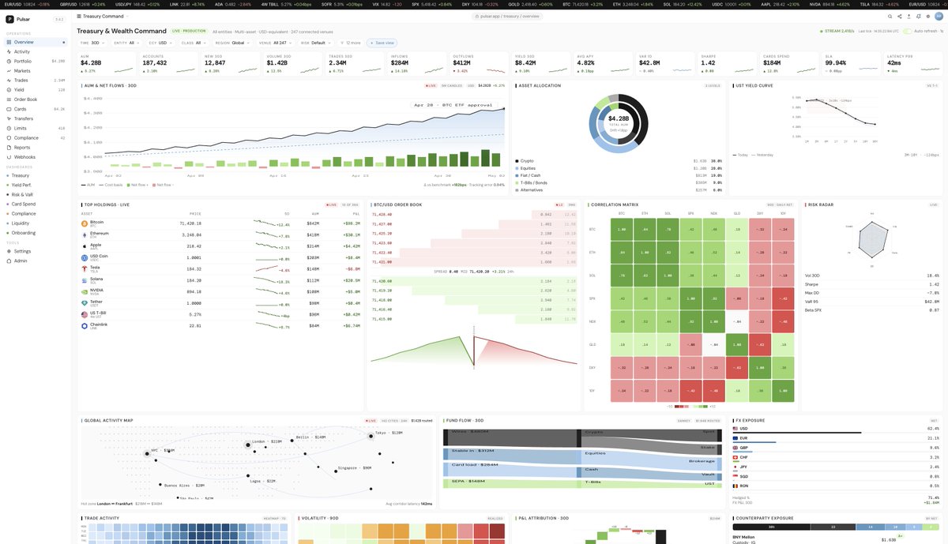Click the T-Bills / Bonds legend swatch
Viewport: 948px width, 544px height.
click(x=517, y=182)
